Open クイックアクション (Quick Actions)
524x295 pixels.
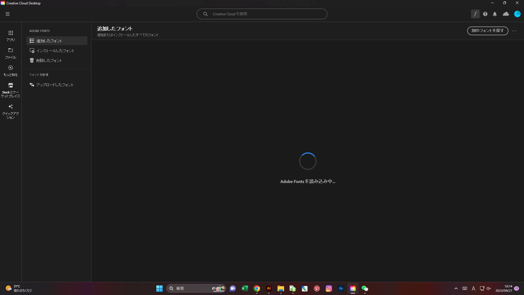click(x=11, y=111)
